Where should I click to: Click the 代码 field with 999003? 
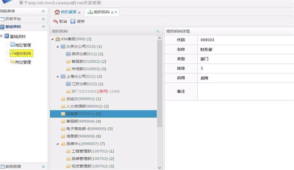(x=246, y=40)
